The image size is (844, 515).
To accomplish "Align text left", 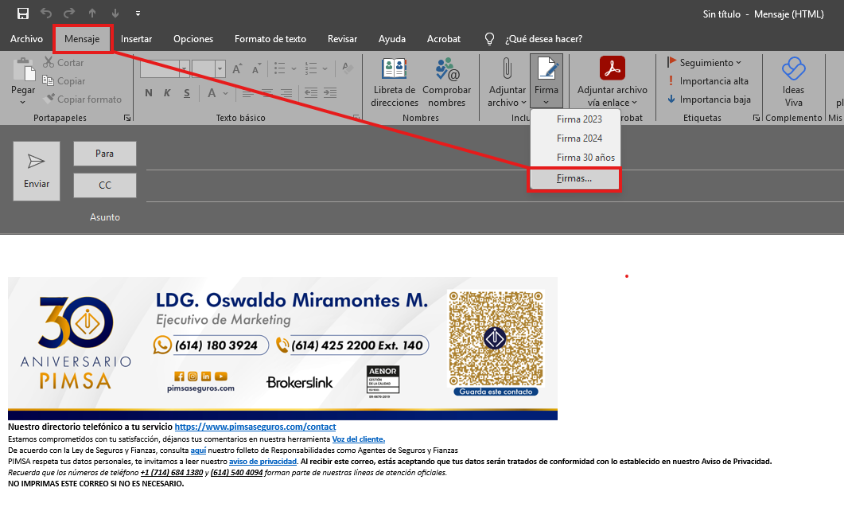I will coord(247,92).
